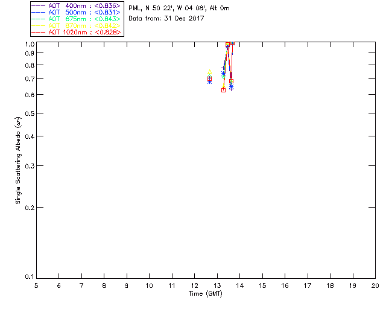Viewport: 386px width, 309px height.
Task: Click the blue dashed line sample in legend
Action: [x=38, y=12]
